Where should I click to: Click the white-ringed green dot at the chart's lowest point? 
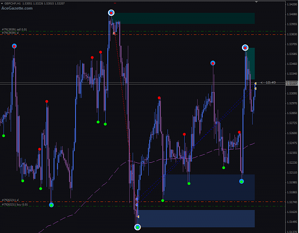click(137, 227)
